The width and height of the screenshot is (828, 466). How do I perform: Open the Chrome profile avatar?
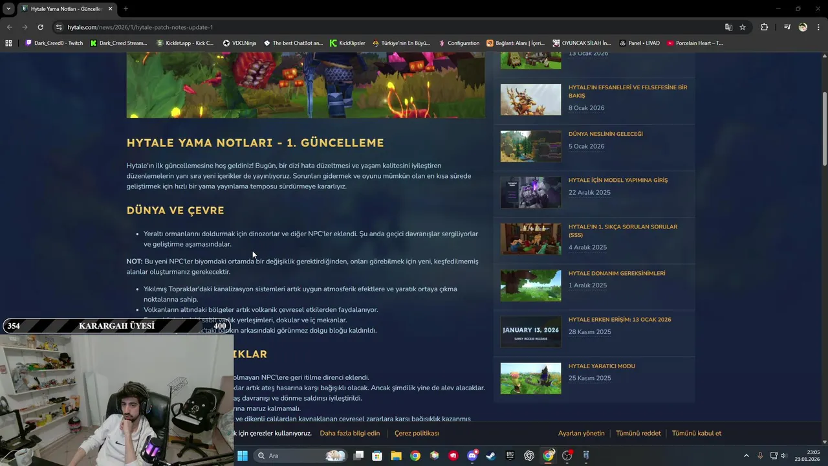click(803, 27)
